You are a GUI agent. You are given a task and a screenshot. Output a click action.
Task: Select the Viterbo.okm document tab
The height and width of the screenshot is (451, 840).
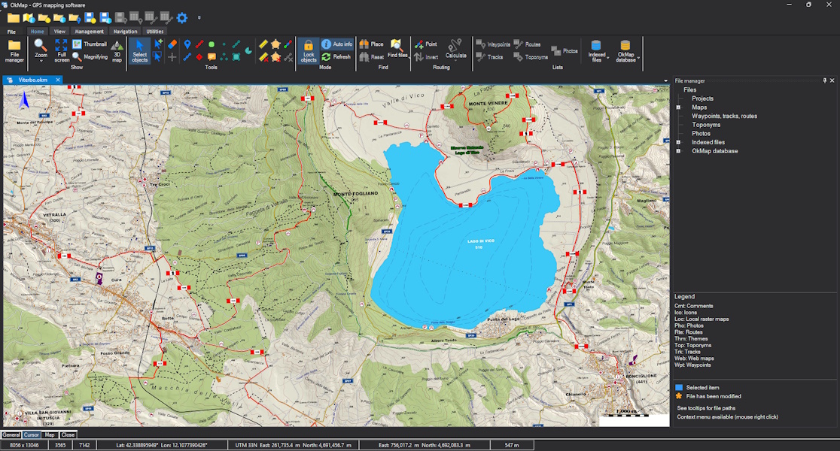(32, 80)
